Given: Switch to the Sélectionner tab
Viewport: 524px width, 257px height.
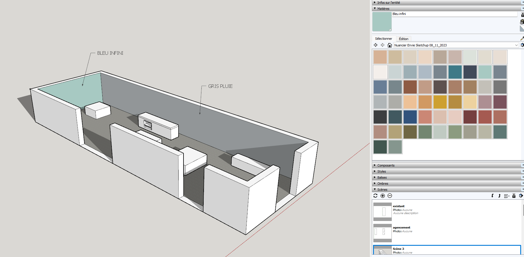Looking at the screenshot, I should [383, 39].
